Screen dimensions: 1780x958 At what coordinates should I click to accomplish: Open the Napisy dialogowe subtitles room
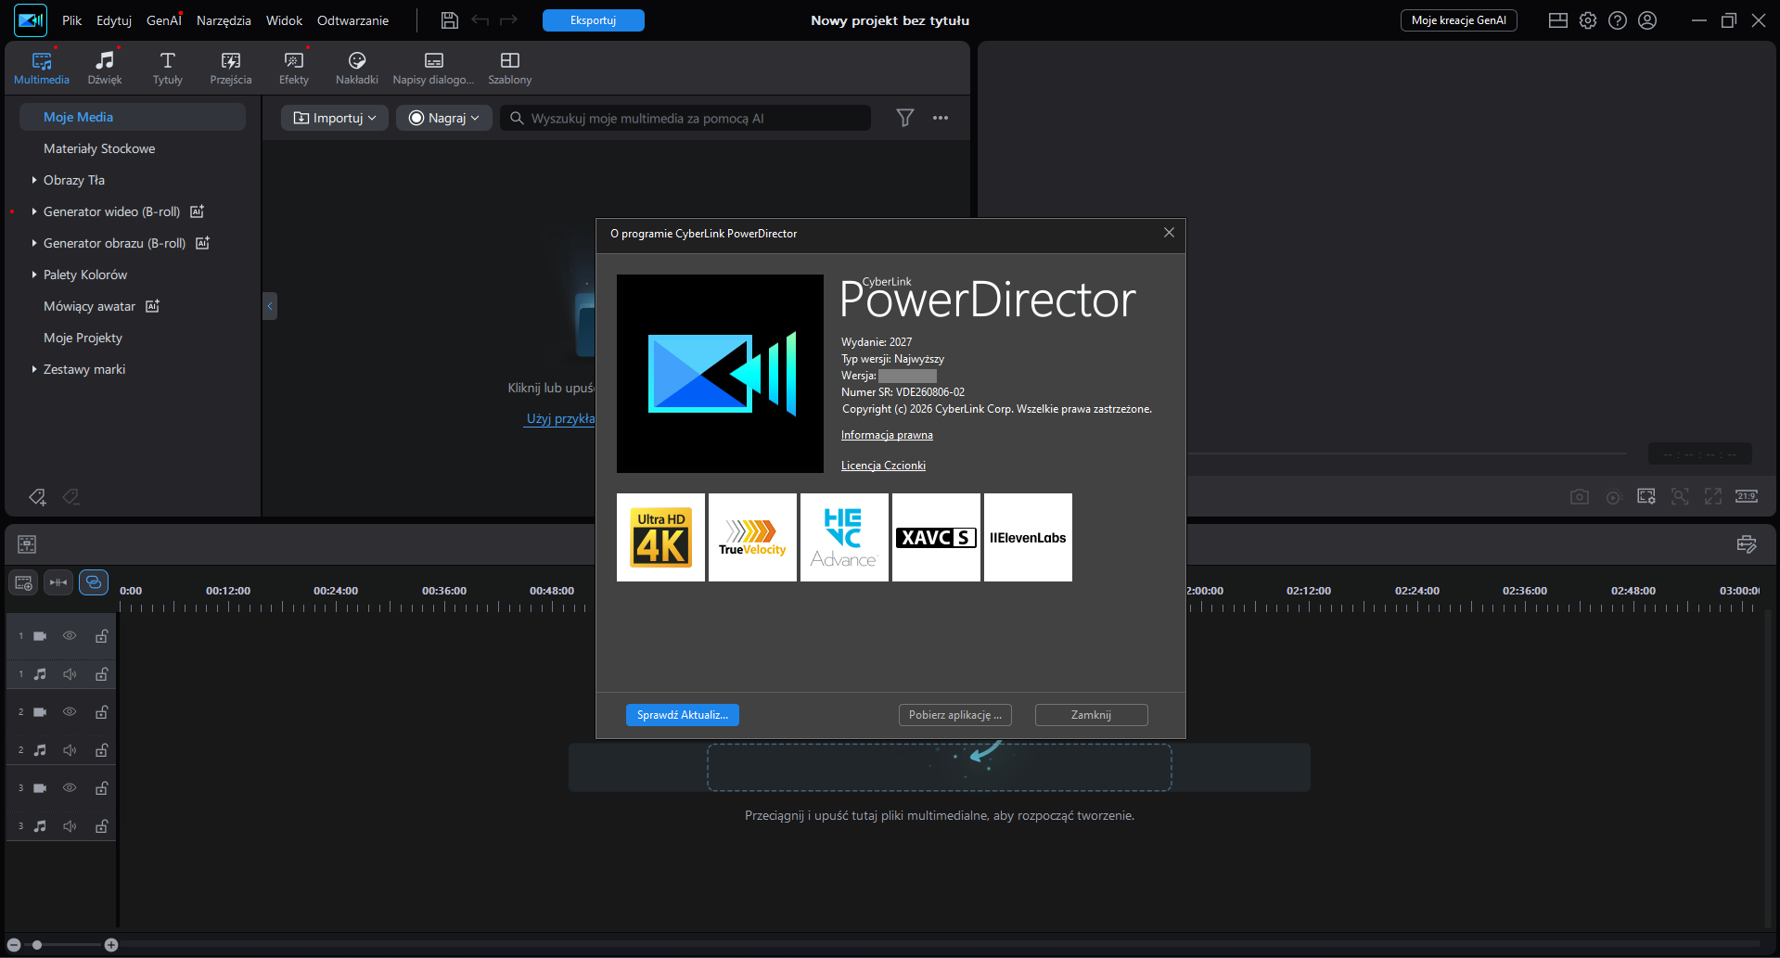[x=433, y=68]
